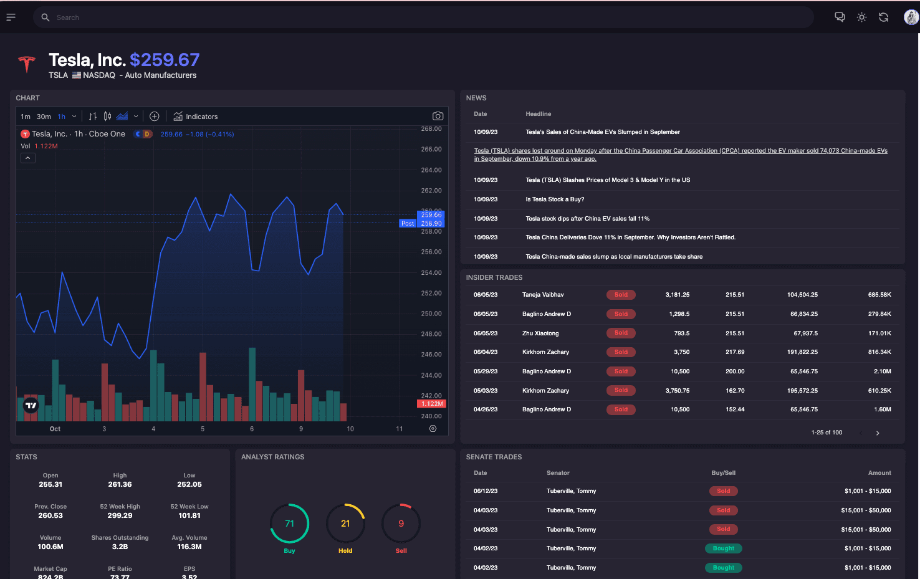Open headline Tesla Slashes Prices of Model 3
Screen dimensions: 920x579
pyautogui.click(x=608, y=180)
